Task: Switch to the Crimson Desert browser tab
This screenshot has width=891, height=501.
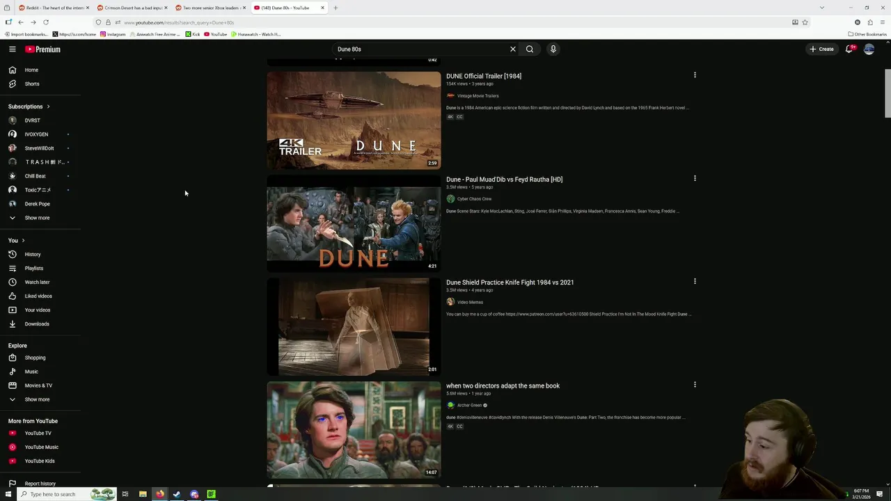Action: 131,8
